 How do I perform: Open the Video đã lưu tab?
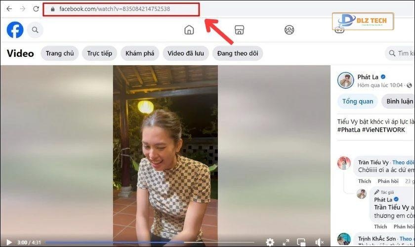(186, 53)
